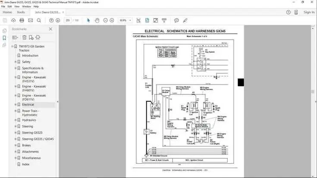Open the Steering GX325 bookmark
Viewport: 317px width, 178px height.
[x=32, y=133]
